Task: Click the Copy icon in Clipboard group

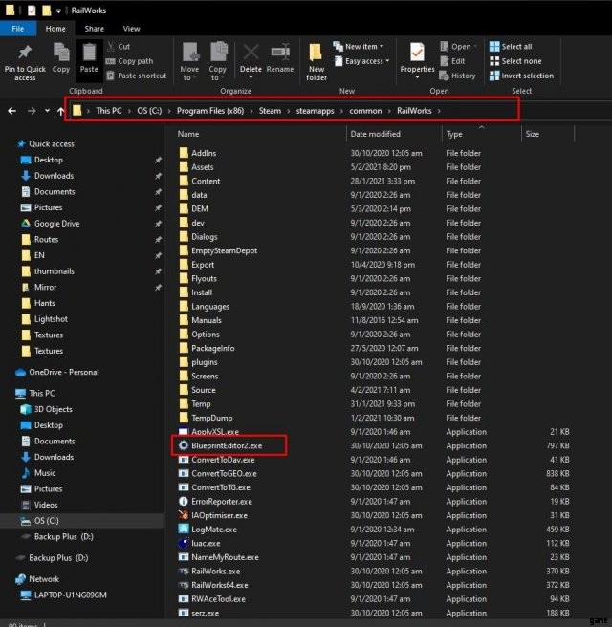Action: click(61, 54)
